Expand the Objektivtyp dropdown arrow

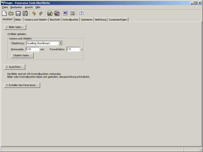pyautogui.click(x=60, y=43)
